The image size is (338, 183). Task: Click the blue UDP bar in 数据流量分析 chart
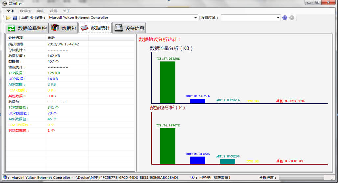click(198, 101)
